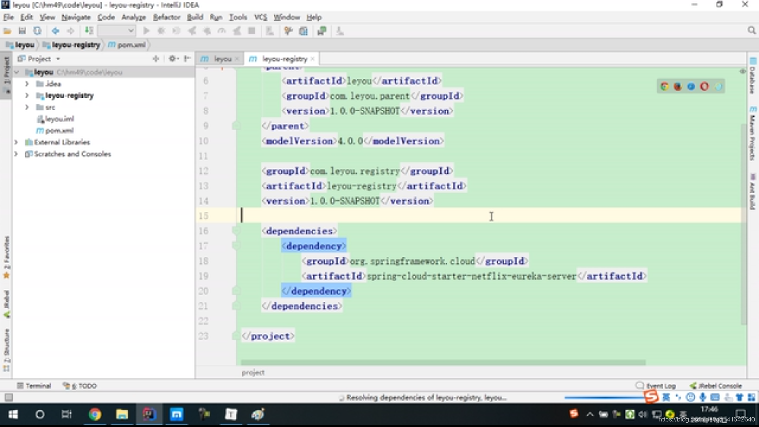Open File Explorer from taskbar
Viewport: 759px width, 427px height.
point(122,414)
